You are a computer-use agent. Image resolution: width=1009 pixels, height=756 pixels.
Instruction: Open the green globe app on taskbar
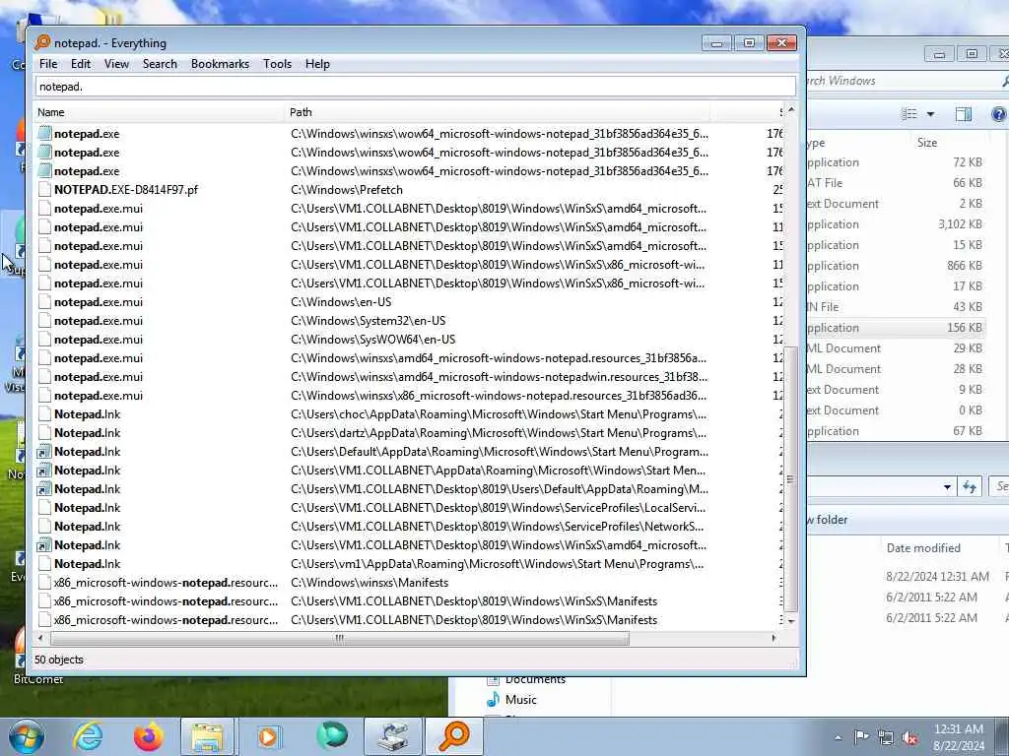coord(331,736)
